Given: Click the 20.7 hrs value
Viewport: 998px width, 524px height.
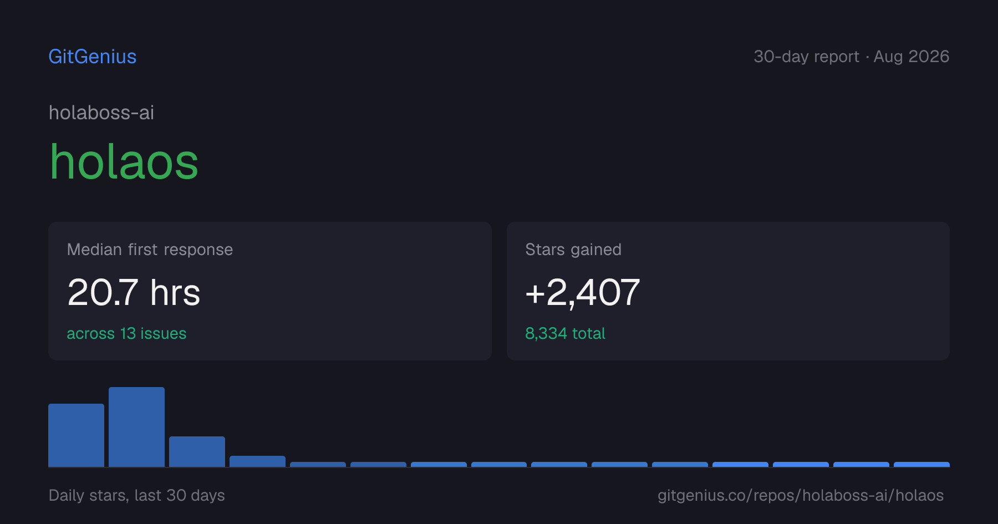Looking at the screenshot, I should [134, 292].
